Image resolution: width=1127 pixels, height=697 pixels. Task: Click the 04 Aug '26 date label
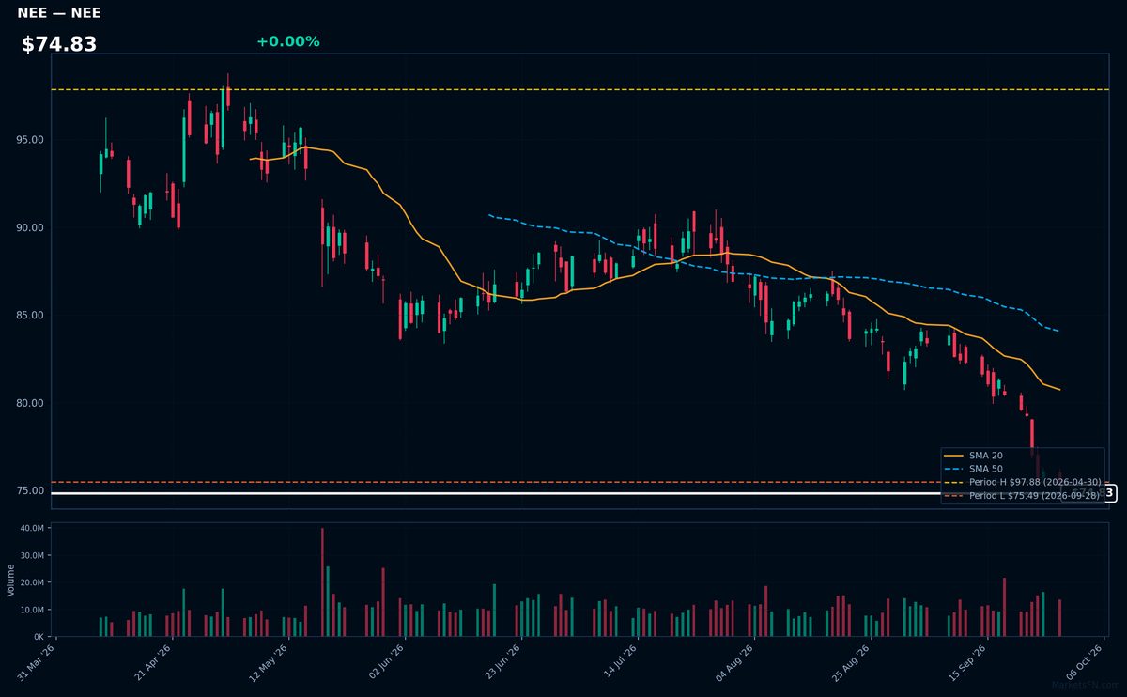(734, 662)
